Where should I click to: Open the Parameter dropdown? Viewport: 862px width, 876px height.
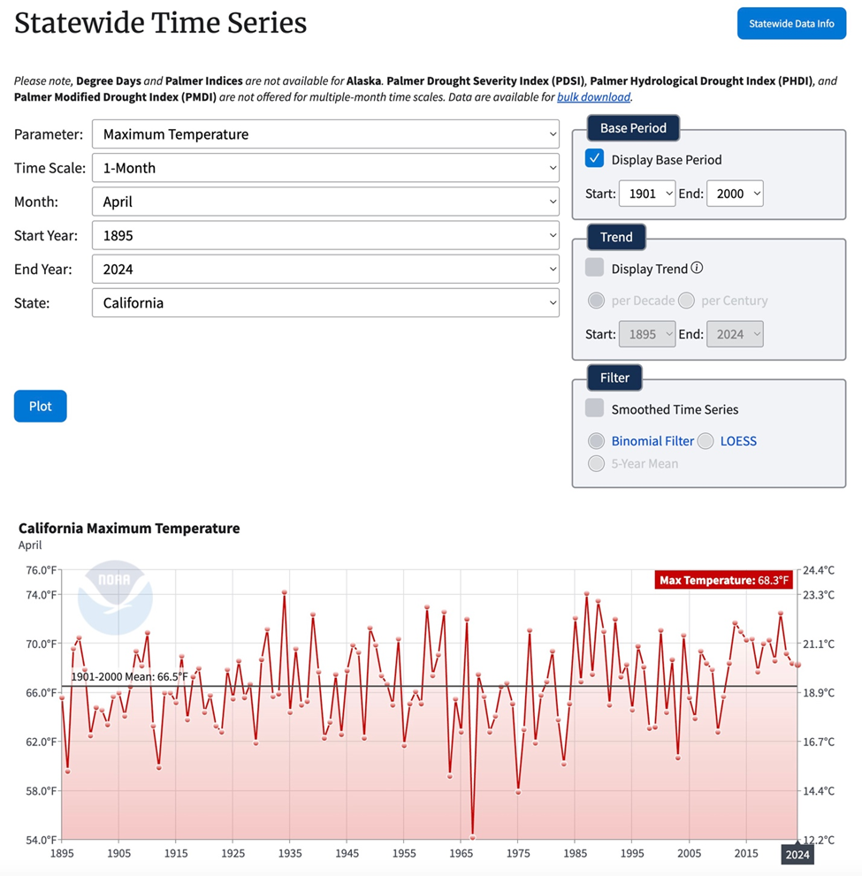[x=325, y=134]
